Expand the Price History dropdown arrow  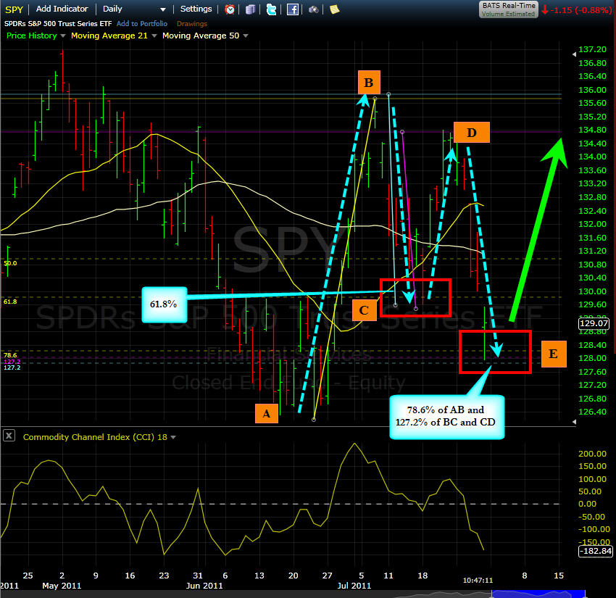coord(63,36)
